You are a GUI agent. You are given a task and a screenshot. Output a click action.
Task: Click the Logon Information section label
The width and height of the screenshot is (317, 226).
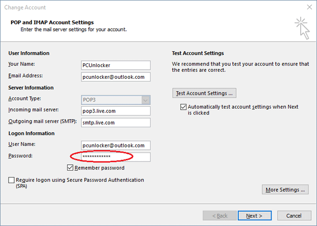coord(33,134)
